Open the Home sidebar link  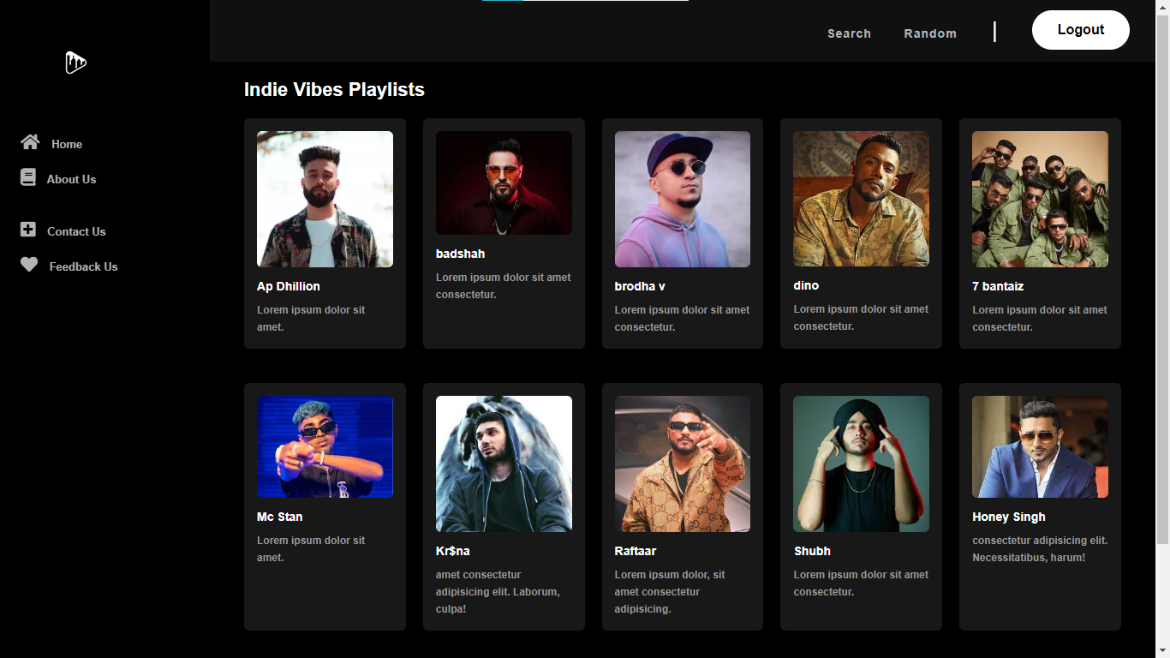(x=67, y=144)
